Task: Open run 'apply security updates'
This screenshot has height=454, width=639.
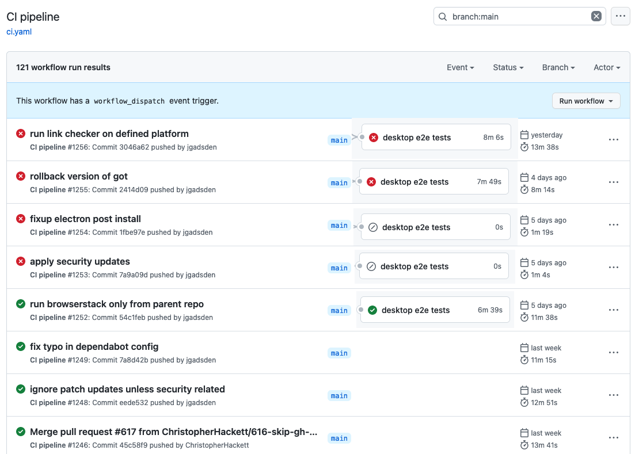Action: coord(80,261)
